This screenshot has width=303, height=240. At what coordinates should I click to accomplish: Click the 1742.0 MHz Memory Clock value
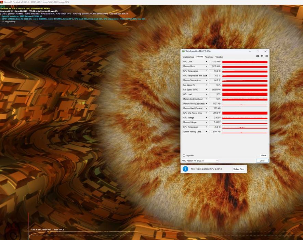coord(215,66)
